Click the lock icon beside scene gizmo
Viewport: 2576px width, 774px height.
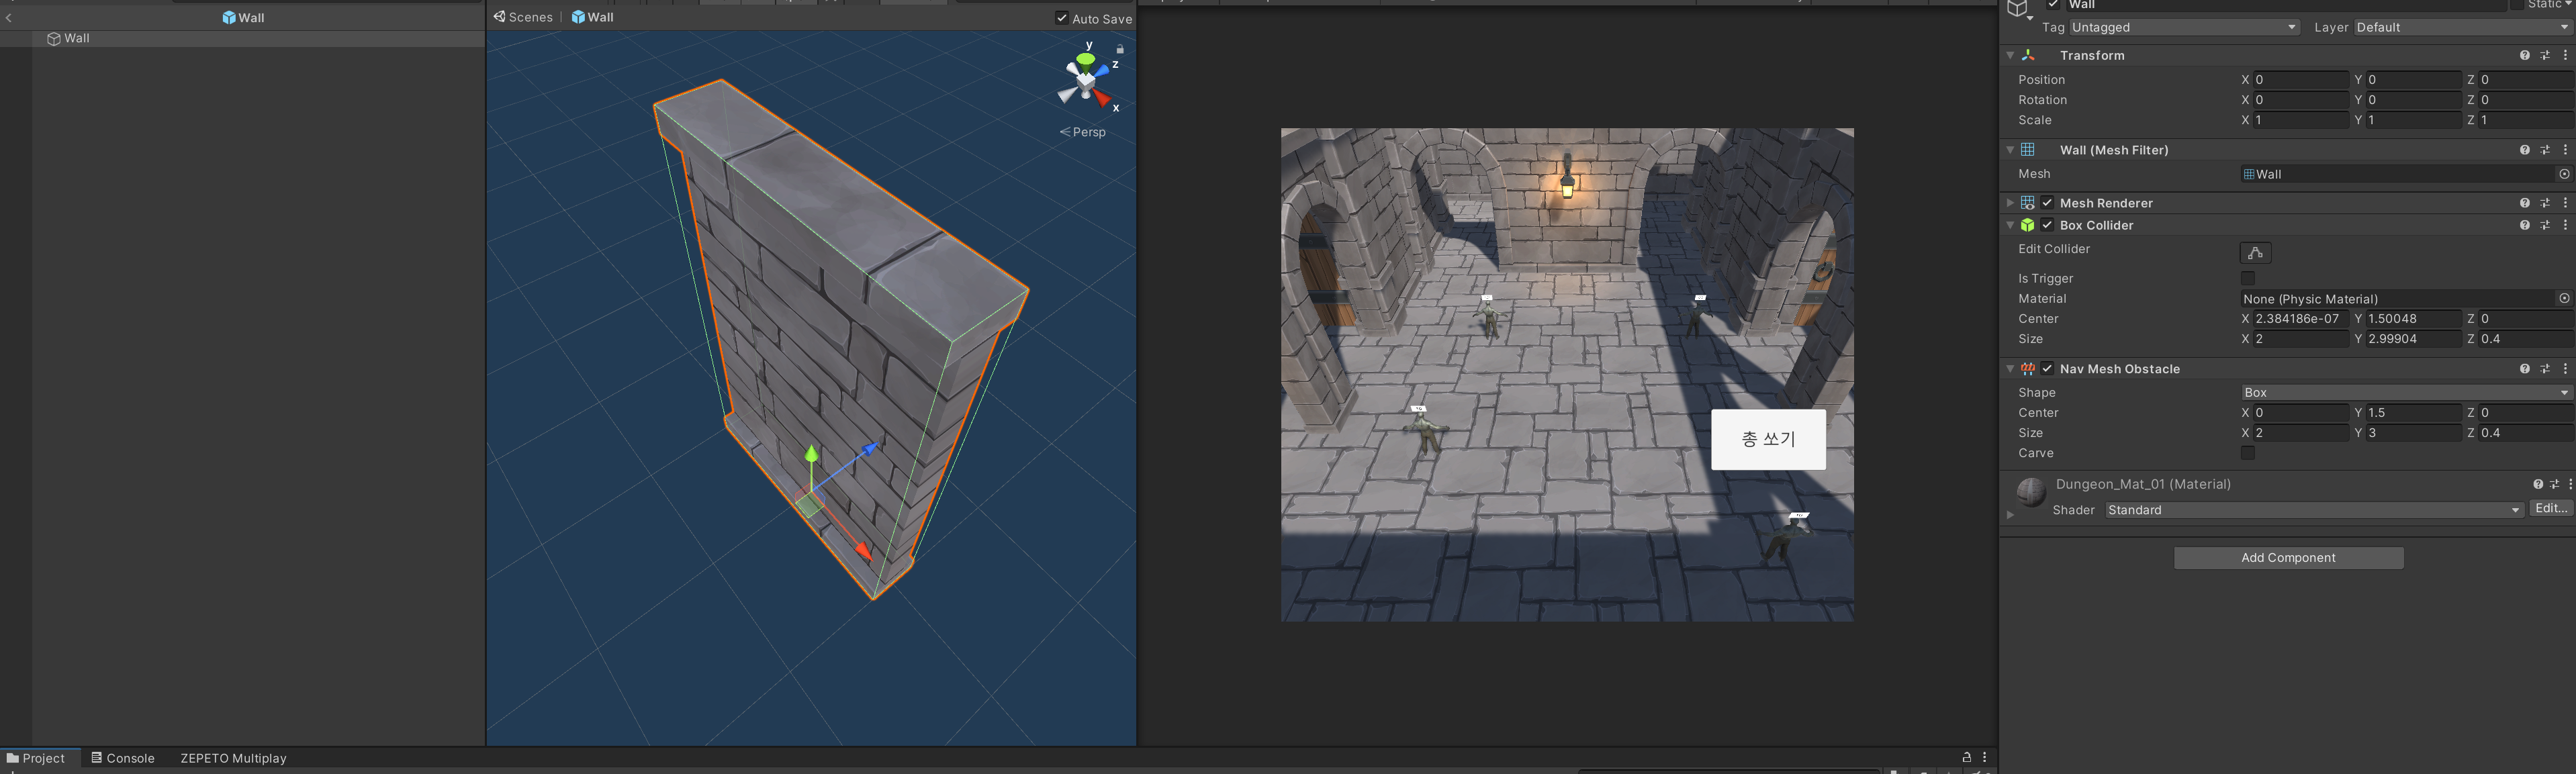(1120, 49)
